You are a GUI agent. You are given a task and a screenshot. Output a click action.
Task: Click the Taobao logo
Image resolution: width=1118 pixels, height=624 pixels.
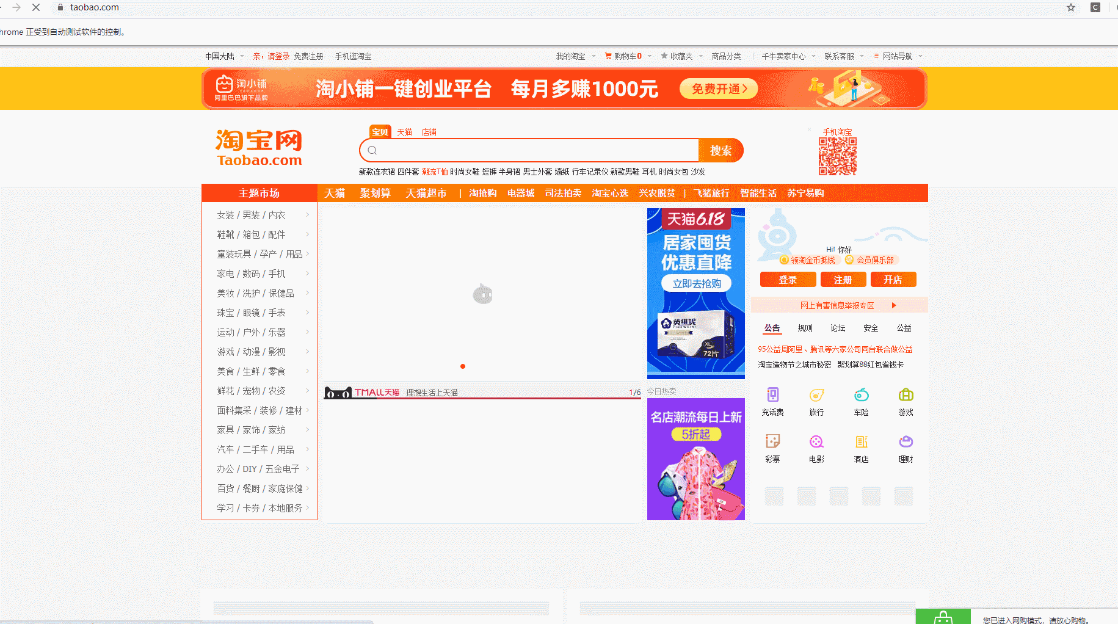[259, 148]
